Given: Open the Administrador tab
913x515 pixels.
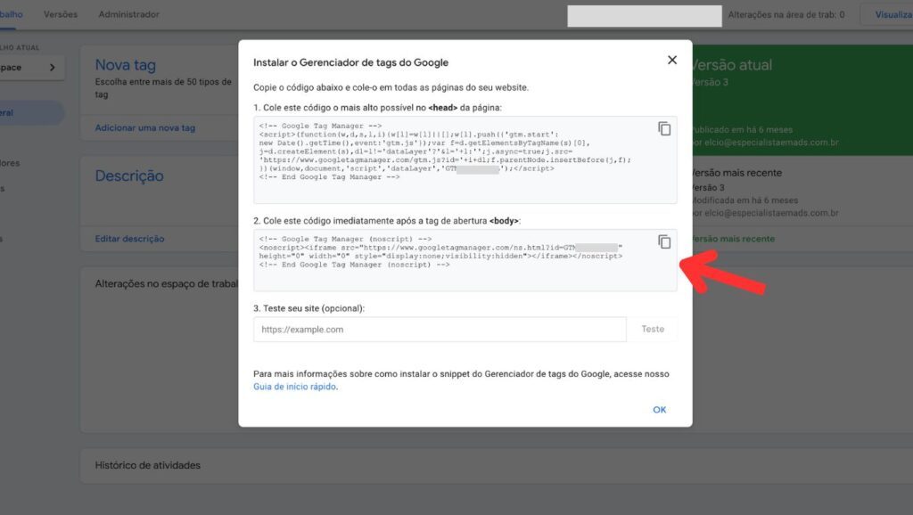Looking at the screenshot, I should coord(128,14).
